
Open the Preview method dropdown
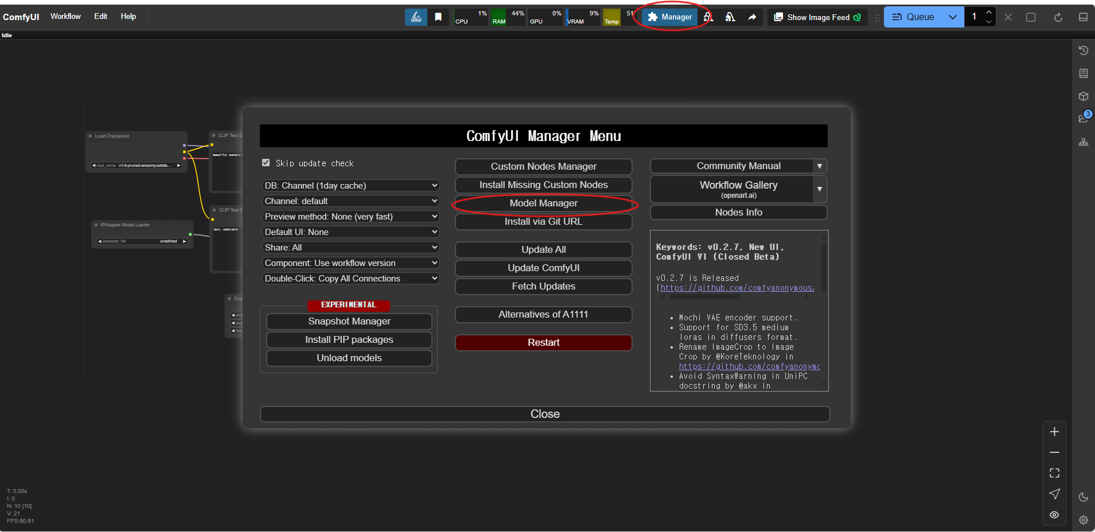(350, 217)
